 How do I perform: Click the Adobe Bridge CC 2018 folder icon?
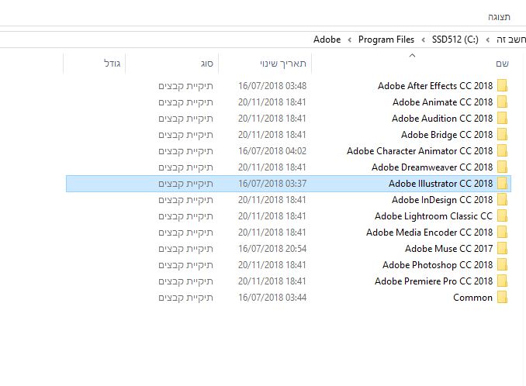502,135
